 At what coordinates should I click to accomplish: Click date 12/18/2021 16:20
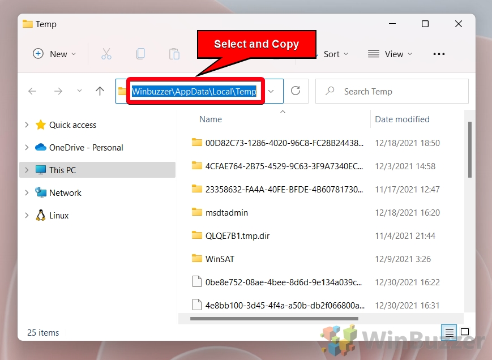click(x=407, y=213)
